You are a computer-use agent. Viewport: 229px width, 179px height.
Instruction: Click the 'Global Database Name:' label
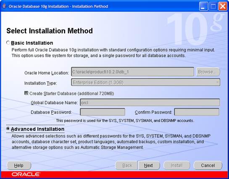coord(54,103)
